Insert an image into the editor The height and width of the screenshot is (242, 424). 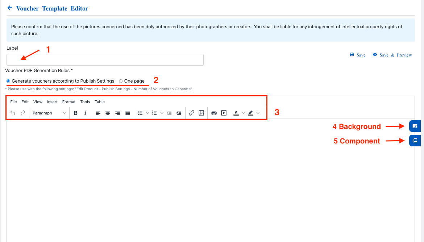point(201,113)
